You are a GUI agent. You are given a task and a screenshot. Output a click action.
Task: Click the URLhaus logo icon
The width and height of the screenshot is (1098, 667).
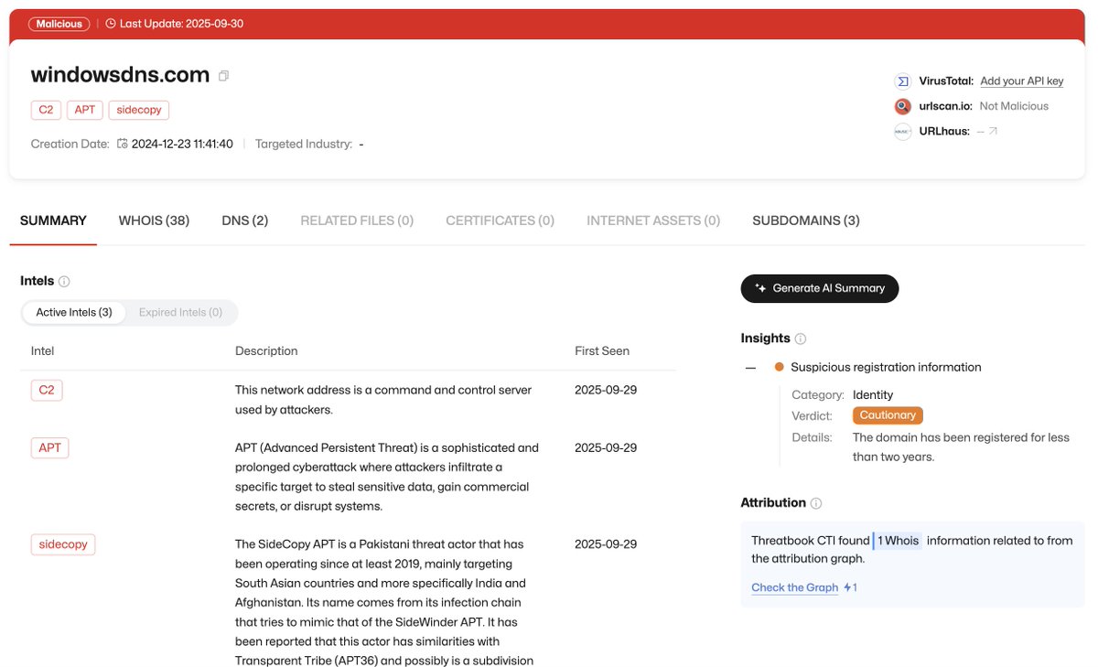pyautogui.click(x=903, y=131)
